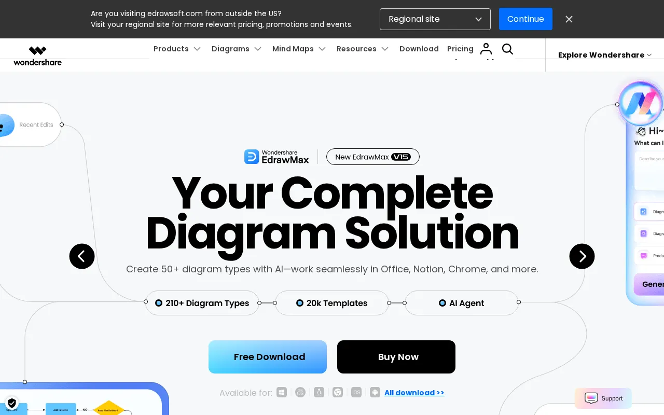The image size is (664, 415).
Task: Click the Recent Edits card
Action: [x=31, y=125]
